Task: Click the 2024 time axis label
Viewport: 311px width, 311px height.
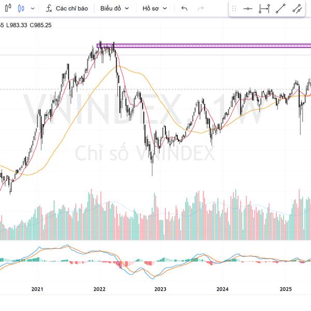Action: (x=222, y=289)
